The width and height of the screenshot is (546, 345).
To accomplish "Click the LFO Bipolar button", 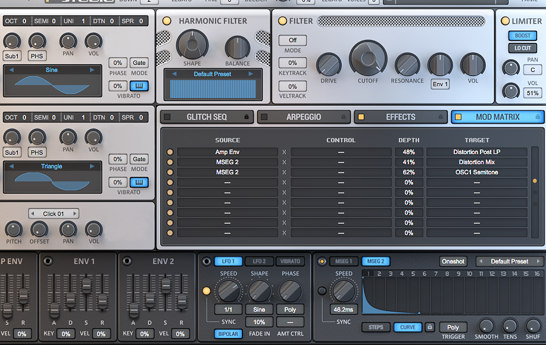I will (228, 334).
